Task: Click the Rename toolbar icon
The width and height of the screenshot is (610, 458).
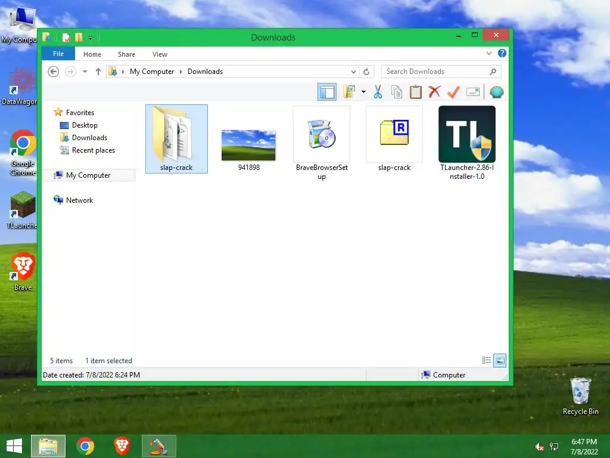Action: click(472, 92)
